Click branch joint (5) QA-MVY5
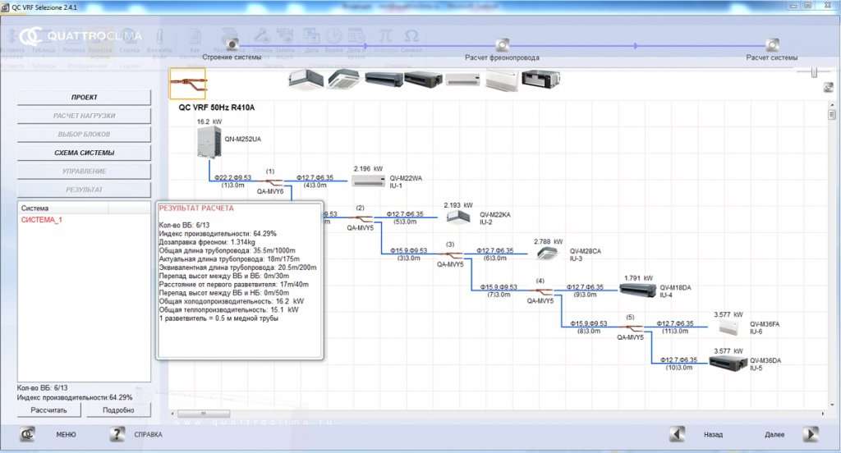841x453 pixels. click(630, 327)
